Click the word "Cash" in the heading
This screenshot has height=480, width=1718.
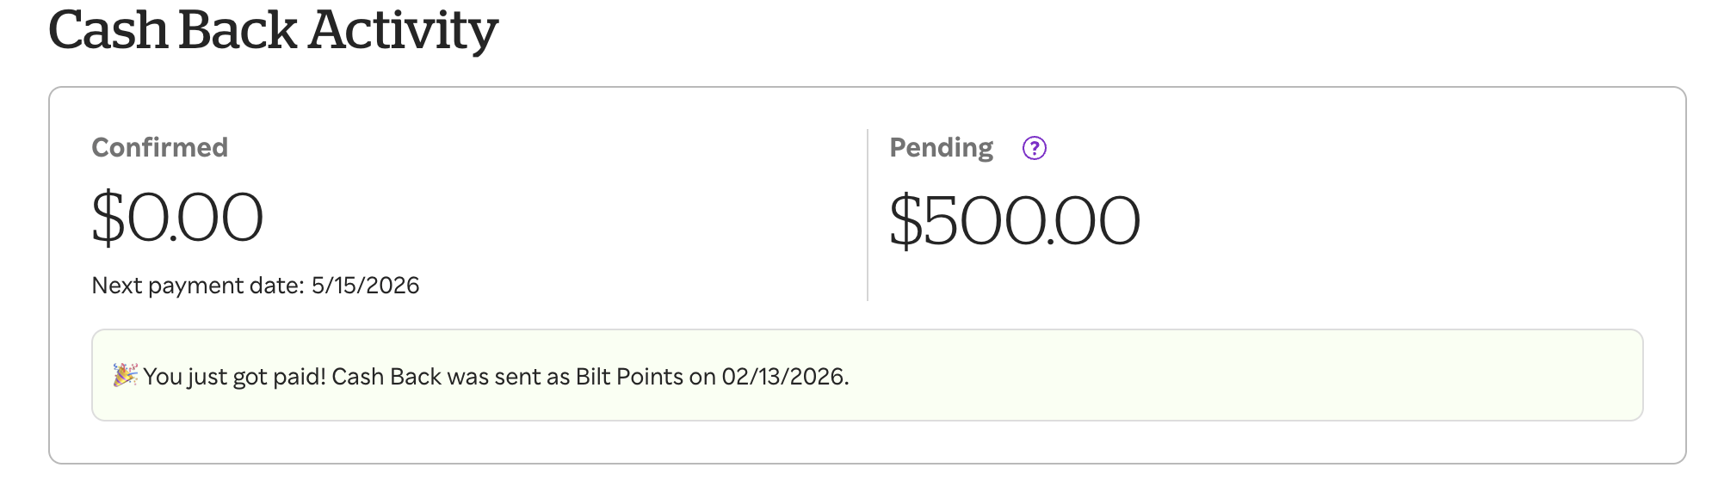[x=108, y=31]
